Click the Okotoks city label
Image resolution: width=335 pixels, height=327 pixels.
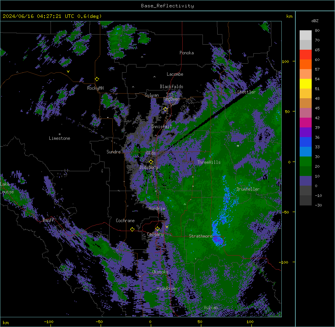tap(160, 272)
